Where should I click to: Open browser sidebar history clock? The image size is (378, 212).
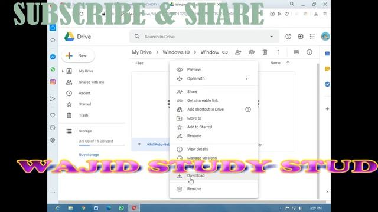pyautogui.click(x=53, y=128)
